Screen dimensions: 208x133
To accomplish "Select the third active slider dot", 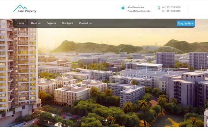I will [x=107, y=120].
